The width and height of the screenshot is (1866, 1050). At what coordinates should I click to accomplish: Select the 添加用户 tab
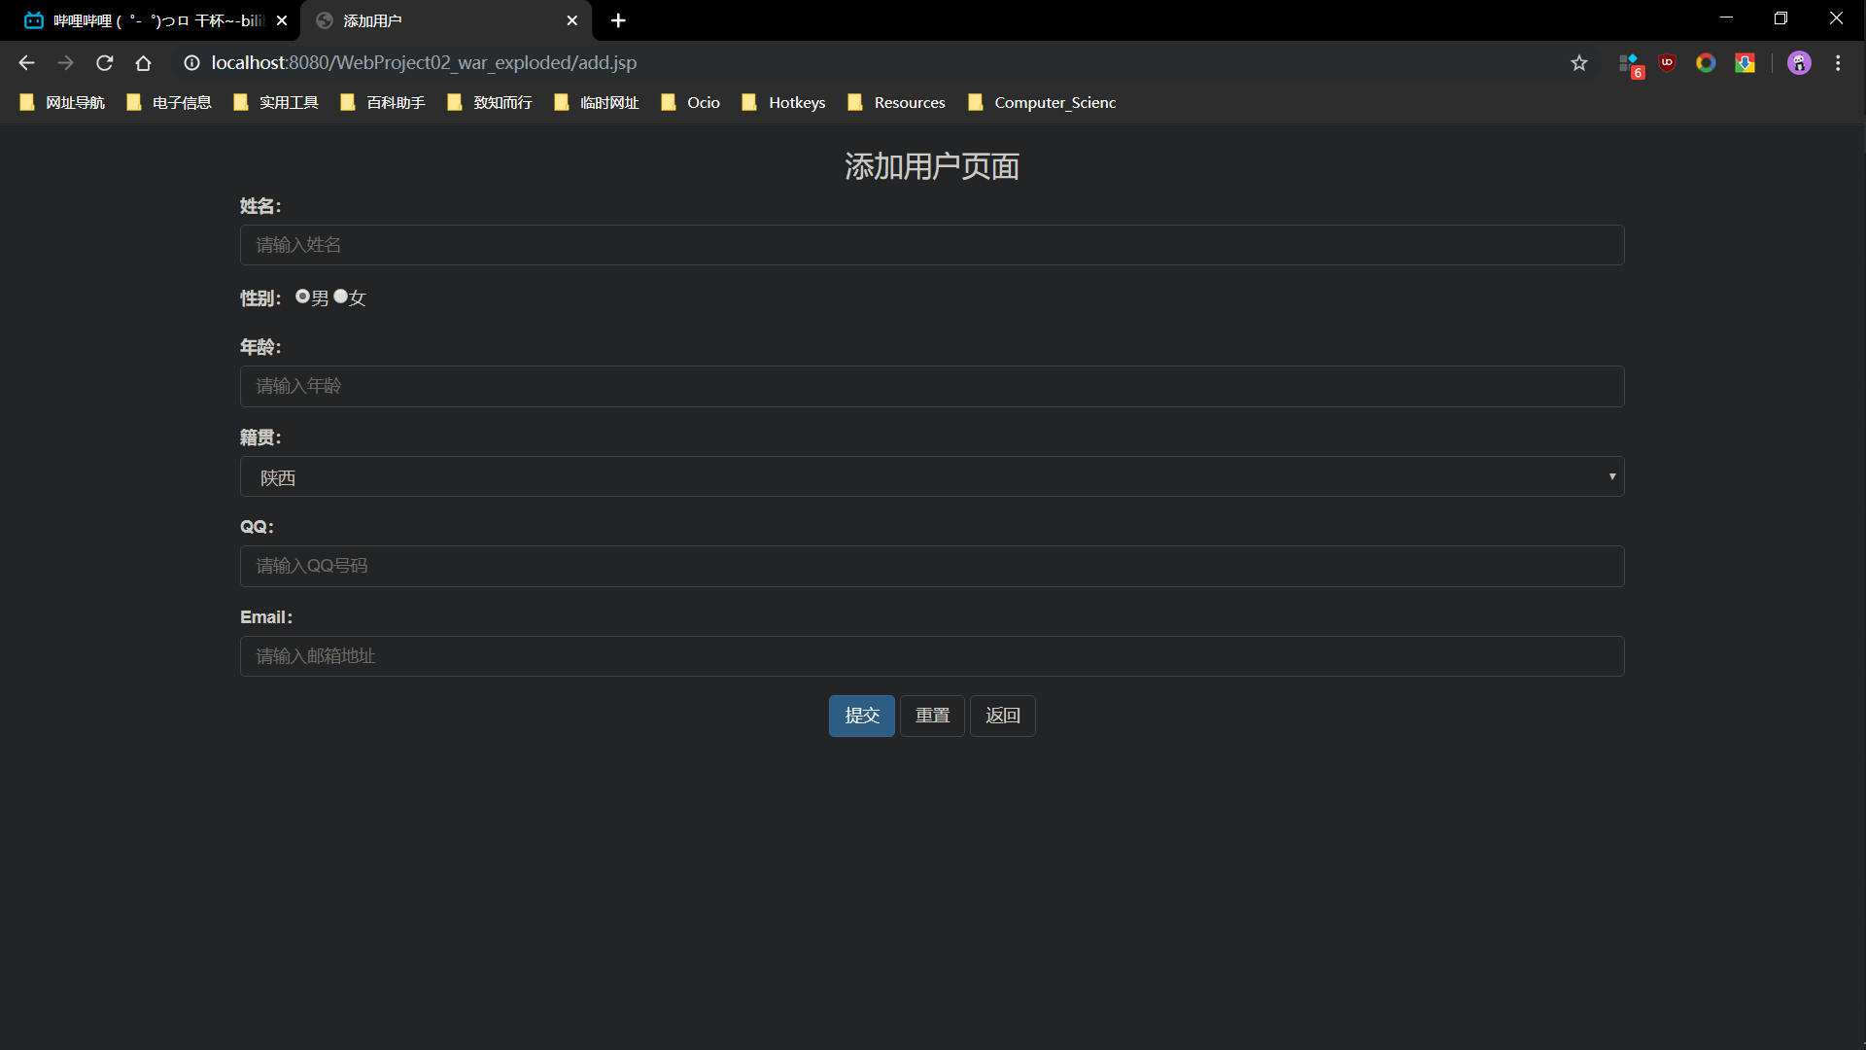[x=447, y=20]
